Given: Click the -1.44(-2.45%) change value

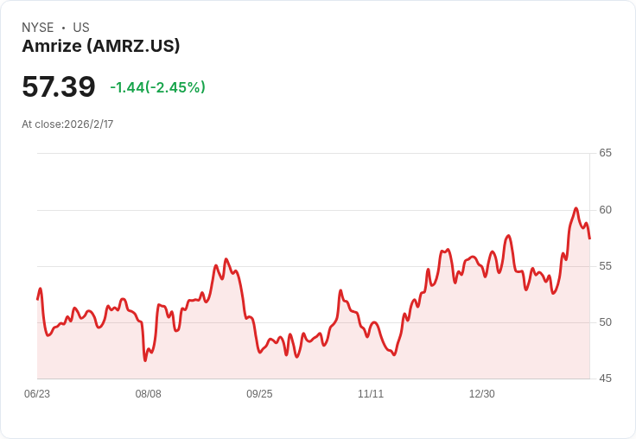Looking at the screenshot, I should (x=158, y=87).
